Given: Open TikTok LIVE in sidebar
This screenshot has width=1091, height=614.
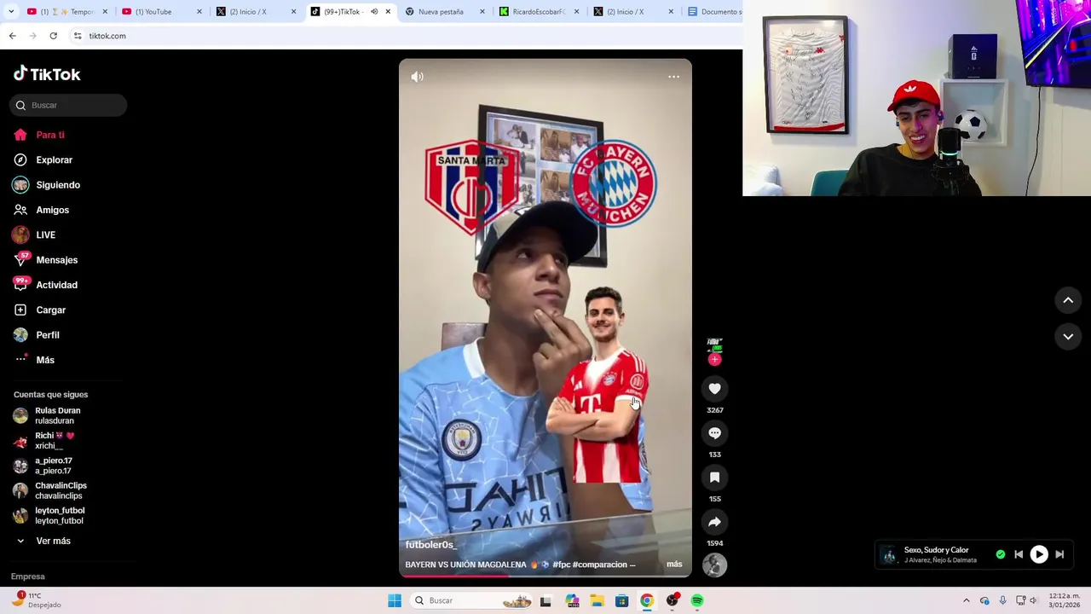Looking at the screenshot, I should 34,235.
